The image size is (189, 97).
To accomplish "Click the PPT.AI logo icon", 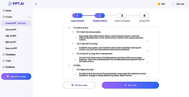I will [10, 4].
